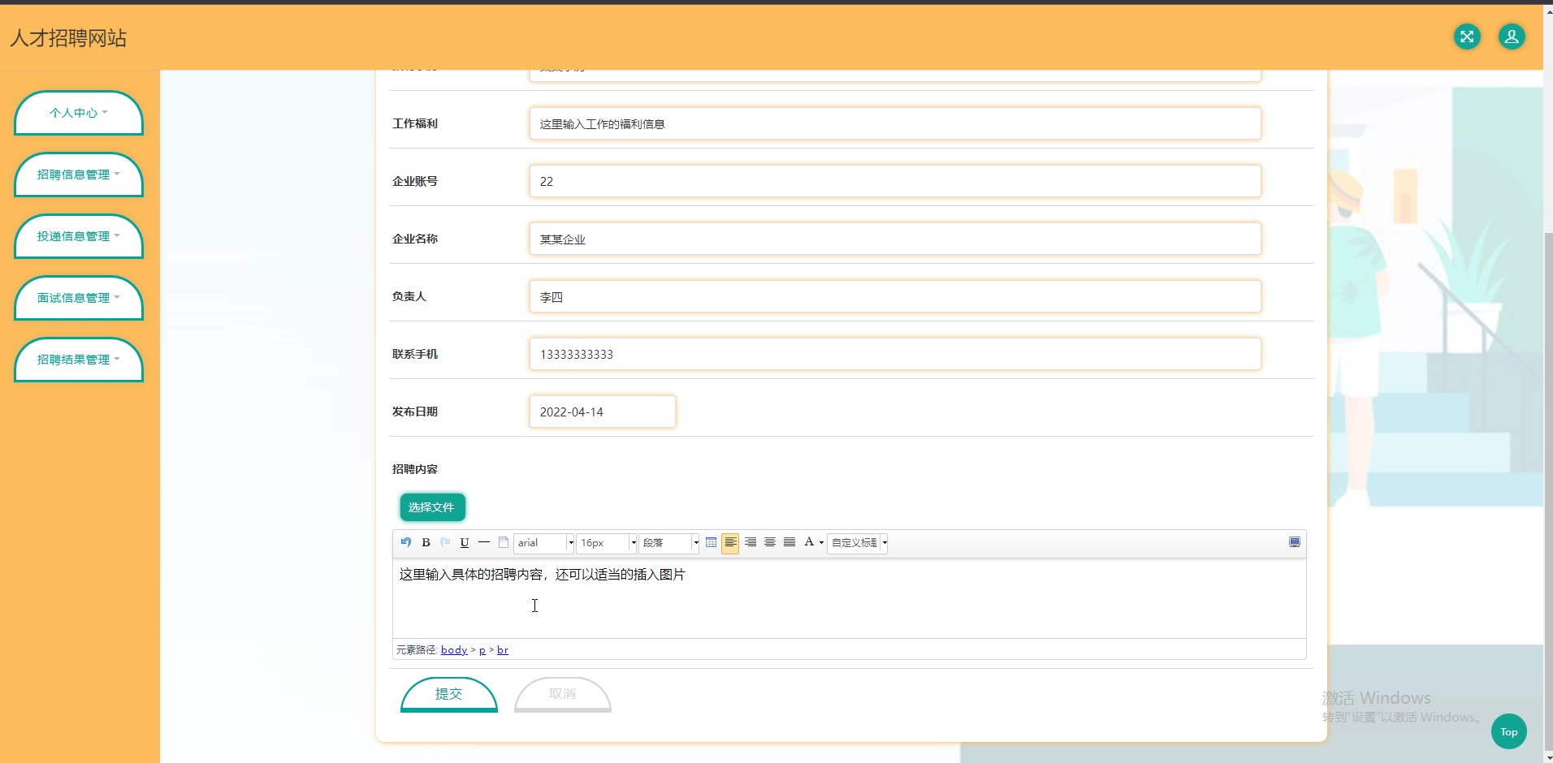This screenshot has height=763, width=1553.
Task: Expand the 面试信息管理 sidebar menu
Action: [78, 298]
